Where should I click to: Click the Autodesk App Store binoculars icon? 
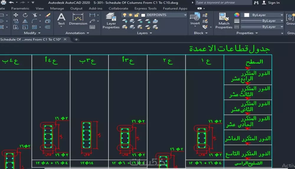click(256, 2)
